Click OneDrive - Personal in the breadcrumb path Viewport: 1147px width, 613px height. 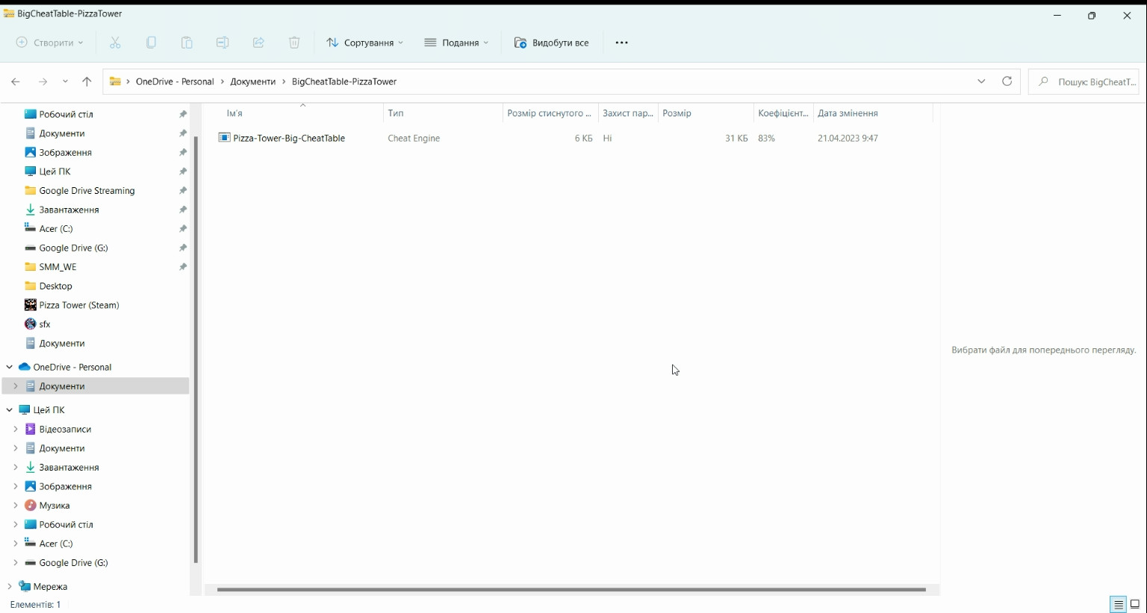[175, 81]
